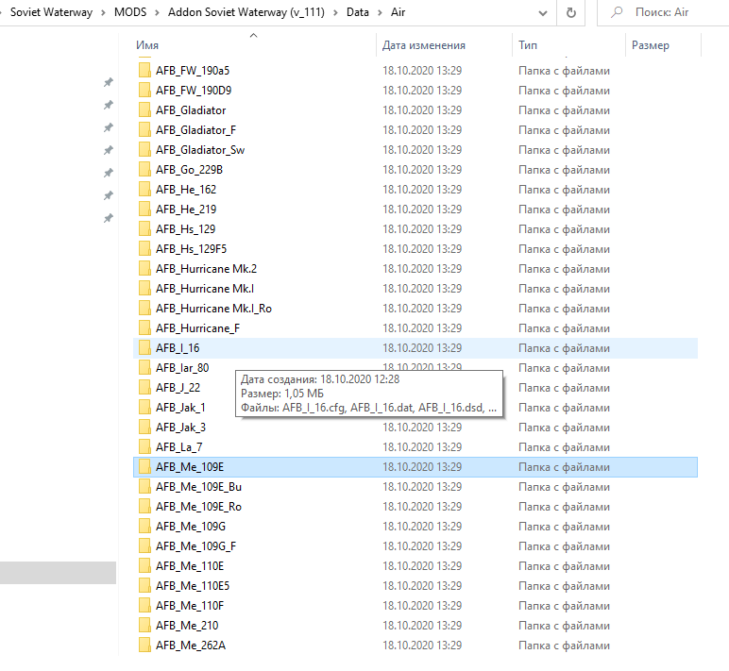This screenshot has width=729, height=671.
Task: Click the AFB_Me_109E folder icon
Action: click(144, 467)
